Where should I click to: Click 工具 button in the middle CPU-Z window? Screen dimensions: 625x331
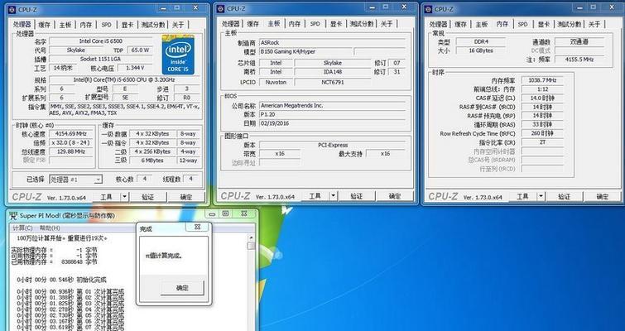(315, 196)
